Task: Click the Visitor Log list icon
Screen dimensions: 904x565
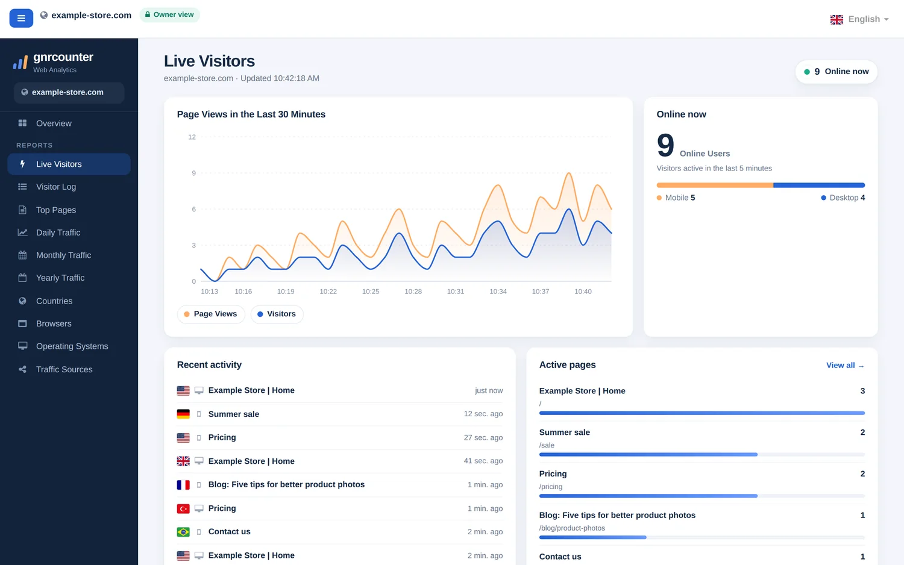Action: (x=22, y=187)
